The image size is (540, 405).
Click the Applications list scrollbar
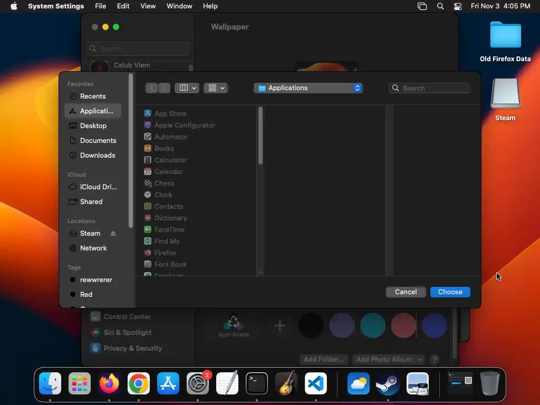pos(261,136)
